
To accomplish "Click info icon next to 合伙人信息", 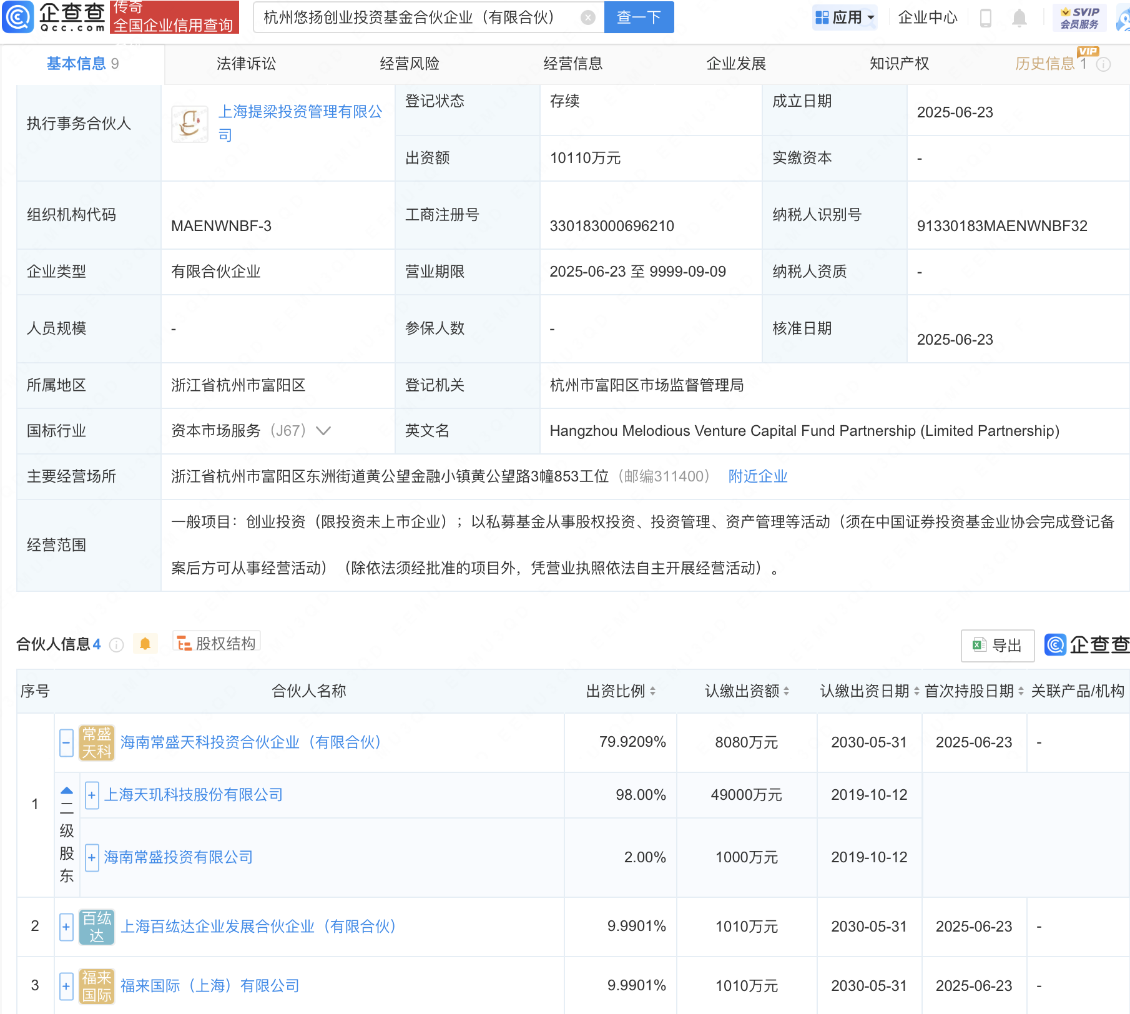I will (116, 645).
